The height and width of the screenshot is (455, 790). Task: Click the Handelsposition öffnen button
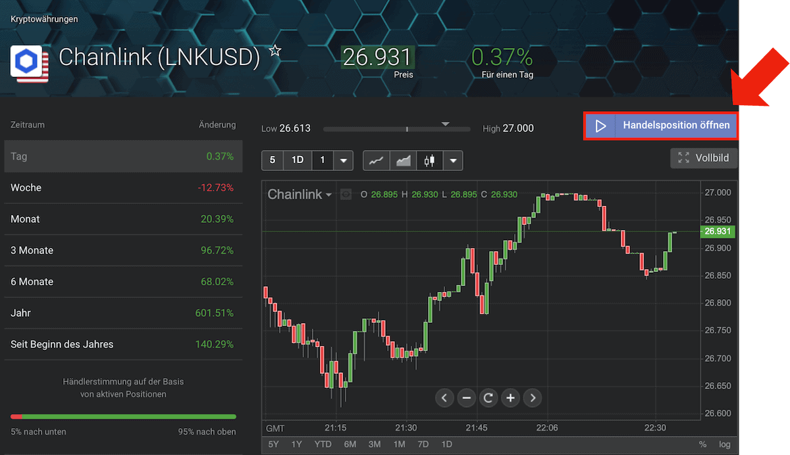661,125
